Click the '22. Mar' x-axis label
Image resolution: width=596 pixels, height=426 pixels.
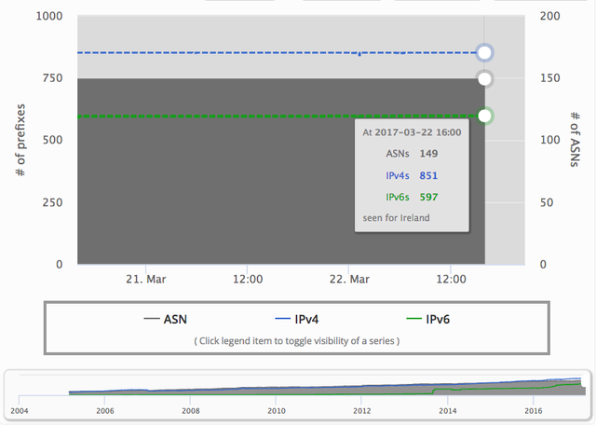coord(349,279)
